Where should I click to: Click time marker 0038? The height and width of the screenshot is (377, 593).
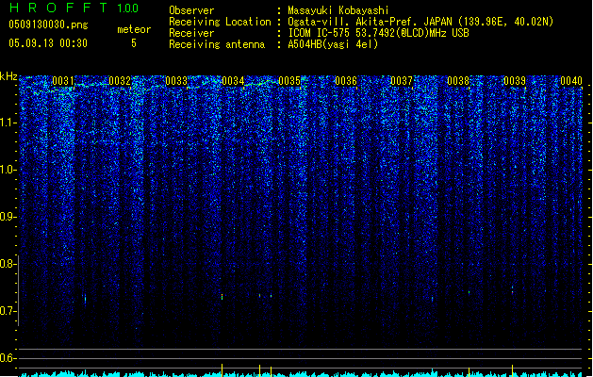tap(458, 81)
